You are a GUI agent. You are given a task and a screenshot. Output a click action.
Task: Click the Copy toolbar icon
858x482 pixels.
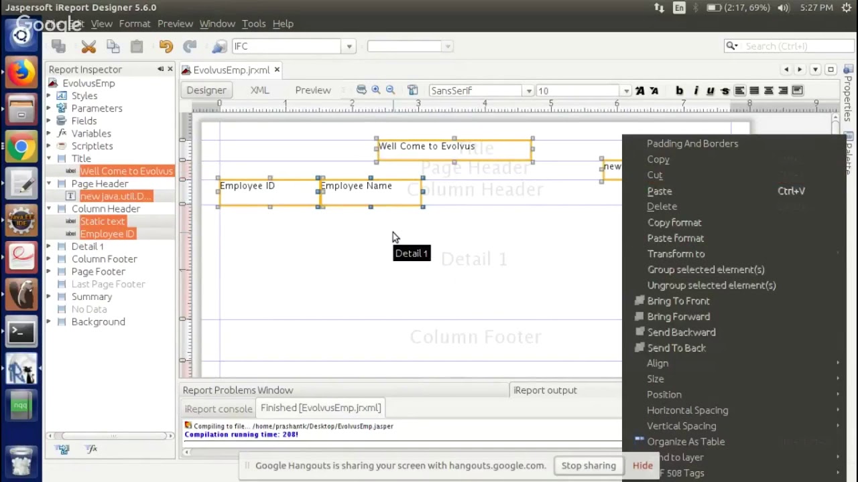[x=113, y=46]
